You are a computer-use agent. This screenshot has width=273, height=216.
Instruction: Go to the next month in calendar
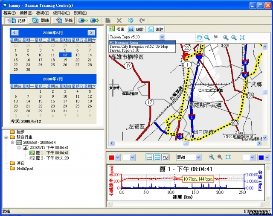coord(91,32)
